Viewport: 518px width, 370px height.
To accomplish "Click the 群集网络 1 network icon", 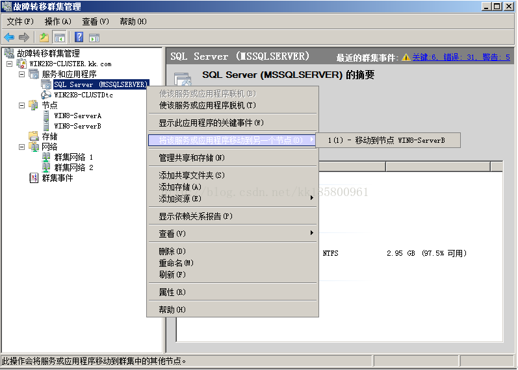I will tap(46, 157).
